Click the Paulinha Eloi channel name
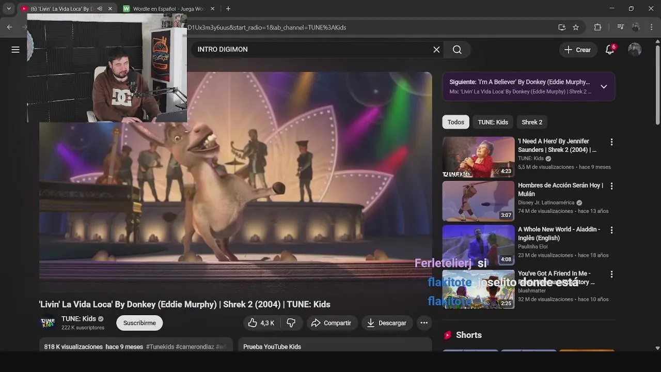This screenshot has width=661, height=372. pos(532,246)
